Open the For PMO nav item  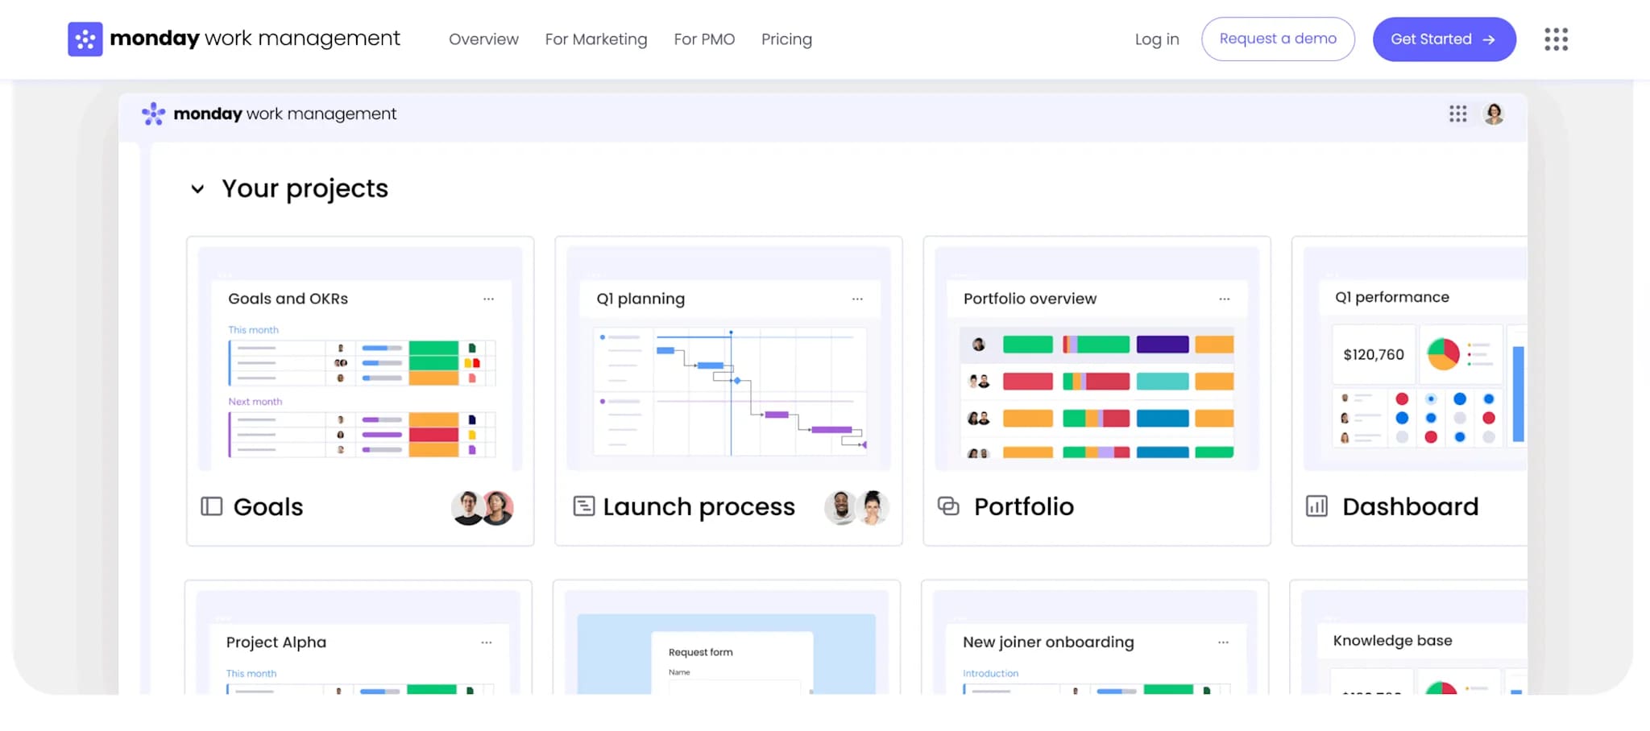704,39
